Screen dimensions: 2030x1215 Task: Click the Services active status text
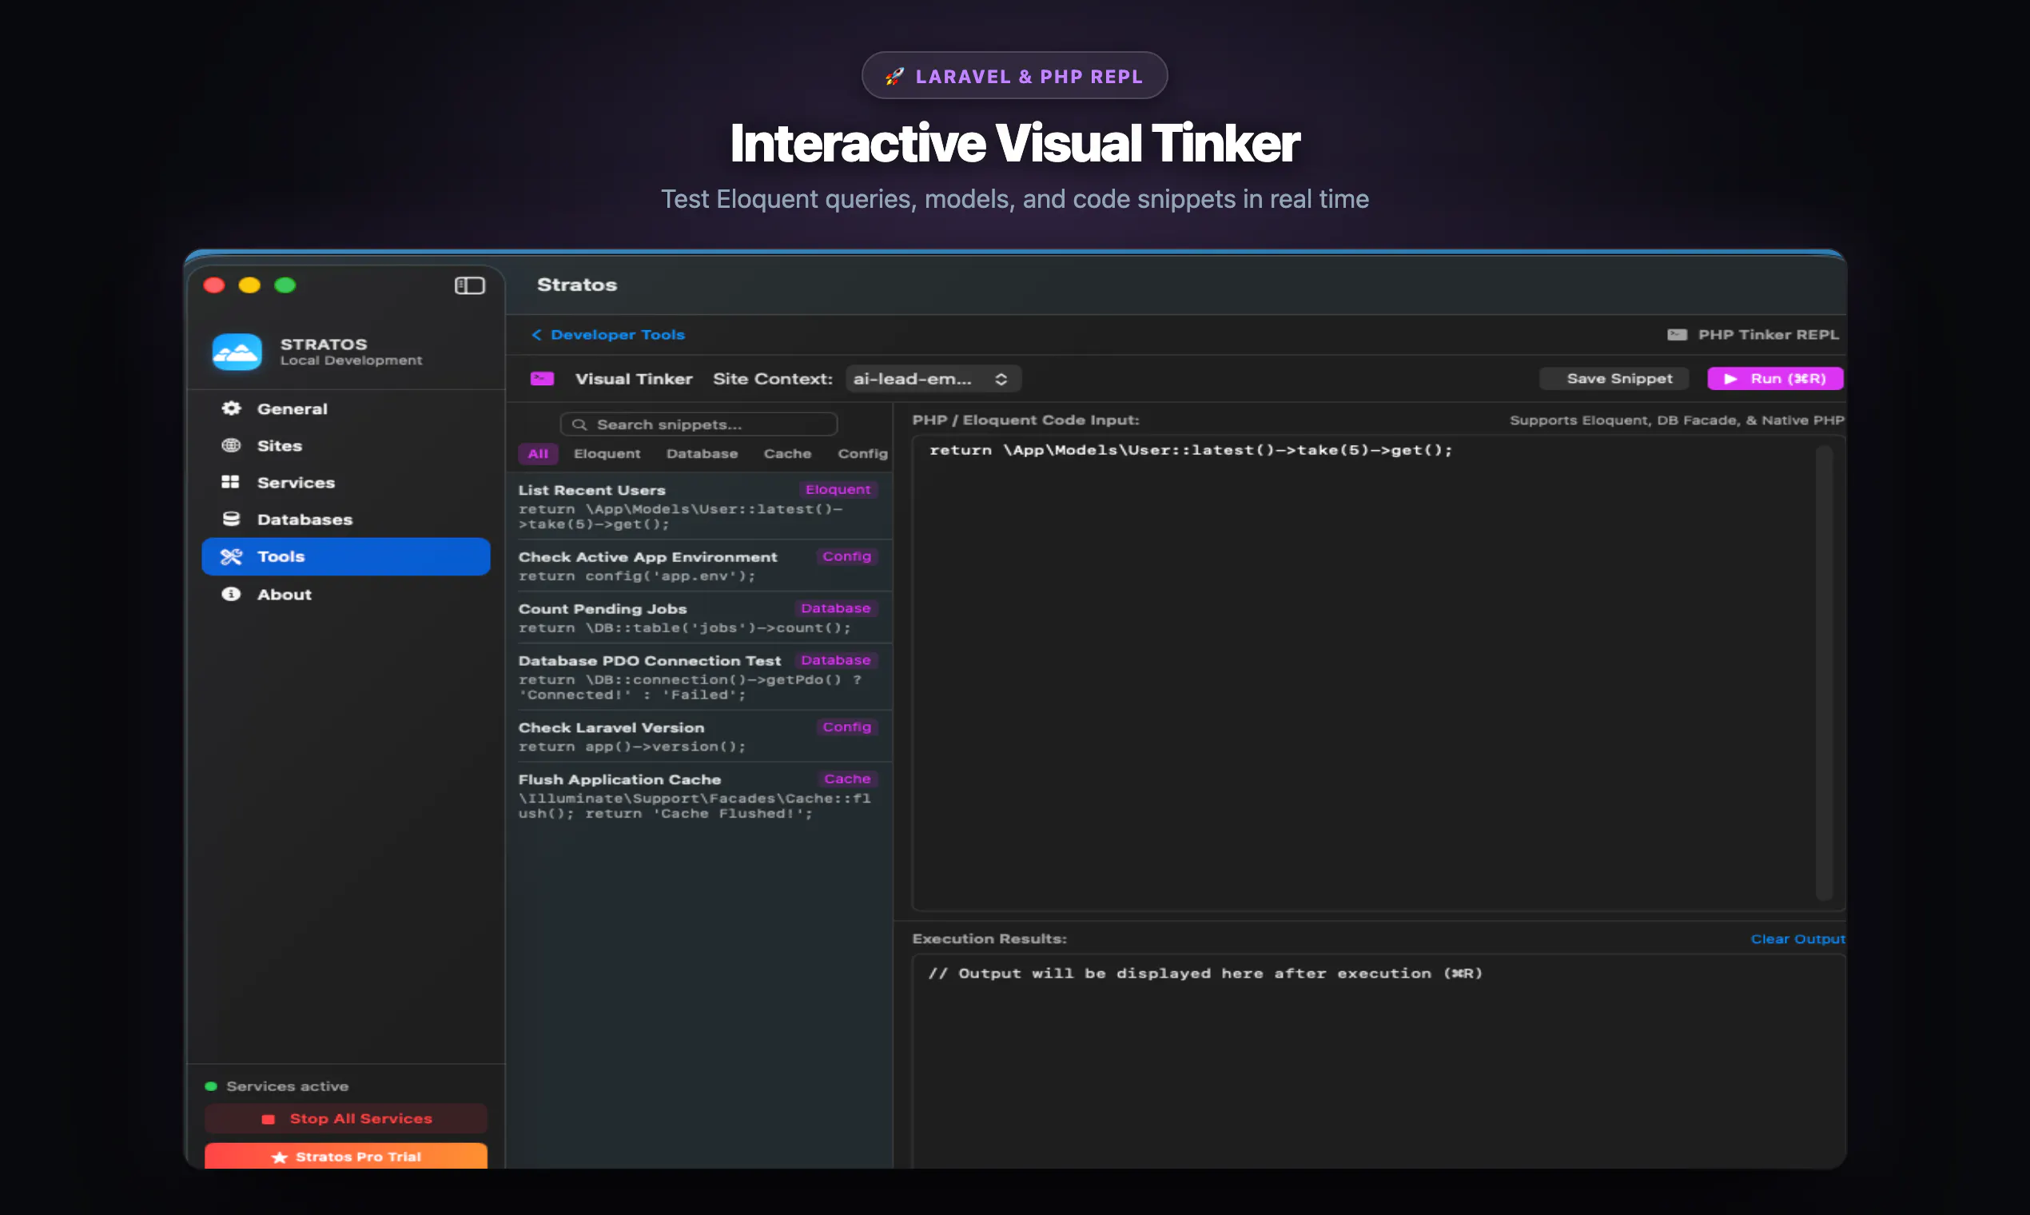(287, 1086)
